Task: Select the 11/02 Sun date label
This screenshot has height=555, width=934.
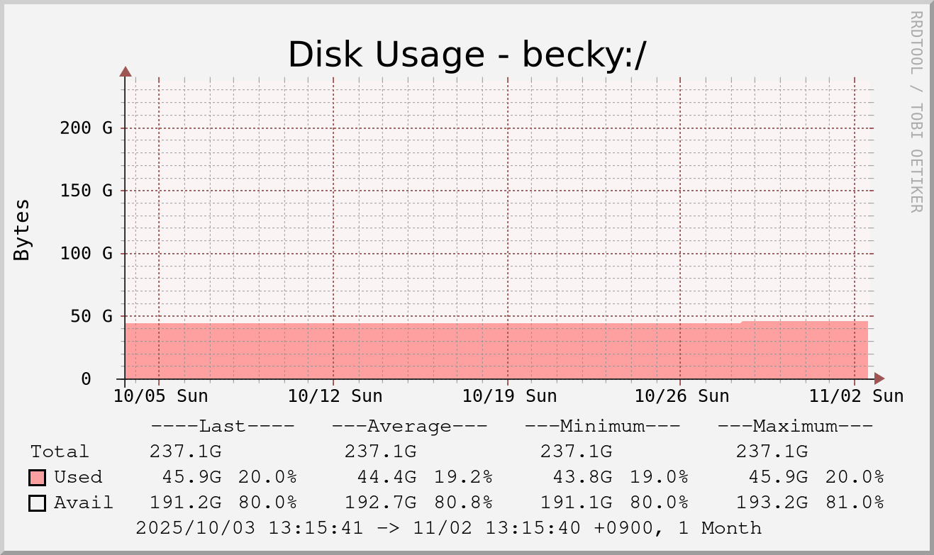Action: tap(856, 396)
